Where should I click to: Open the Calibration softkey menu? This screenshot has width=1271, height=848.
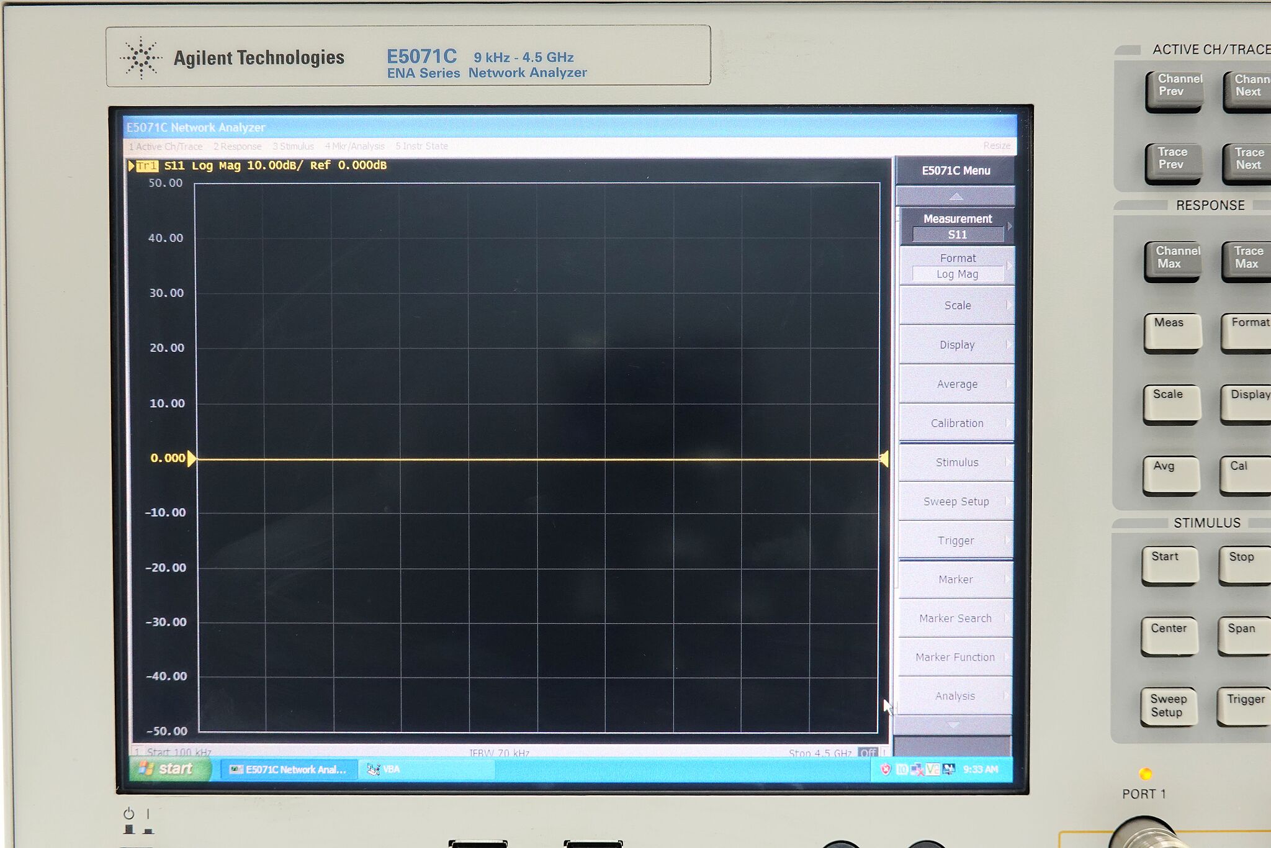click(956, 423)
